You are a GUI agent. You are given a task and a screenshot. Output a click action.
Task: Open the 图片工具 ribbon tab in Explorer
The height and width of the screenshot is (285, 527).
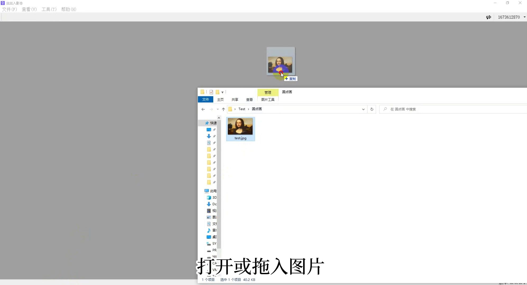[267, 99]
